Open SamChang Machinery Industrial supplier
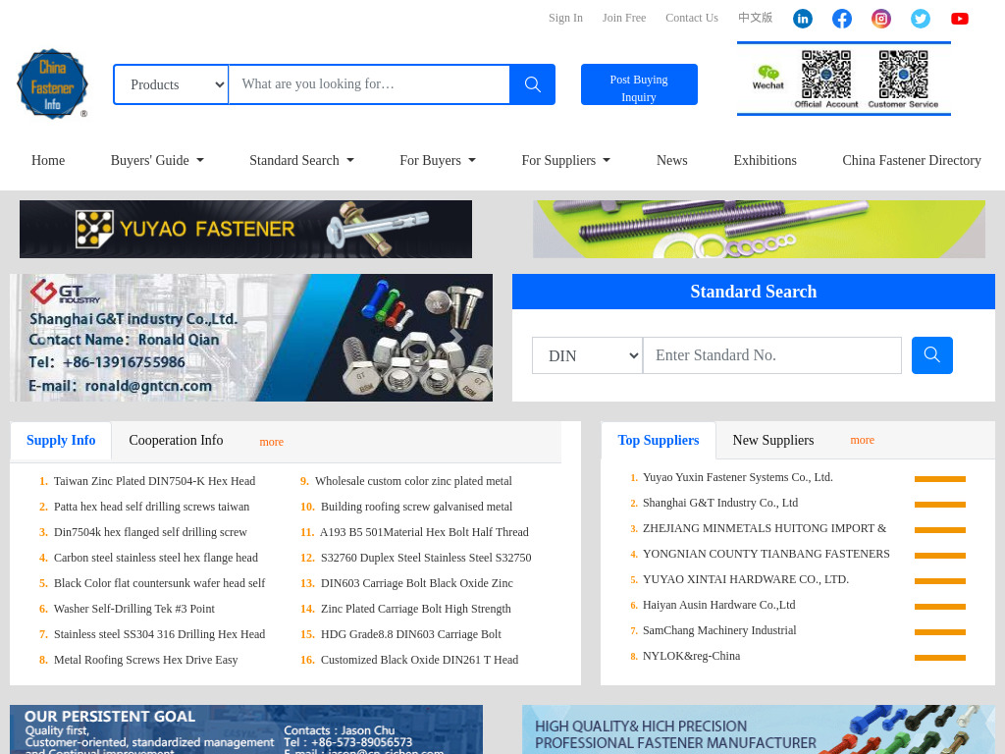This screenshot has height=754, width=1005. click(x=719, y=631)
